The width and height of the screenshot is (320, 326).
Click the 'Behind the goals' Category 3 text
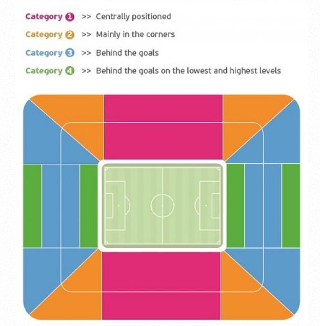[127, 53]
